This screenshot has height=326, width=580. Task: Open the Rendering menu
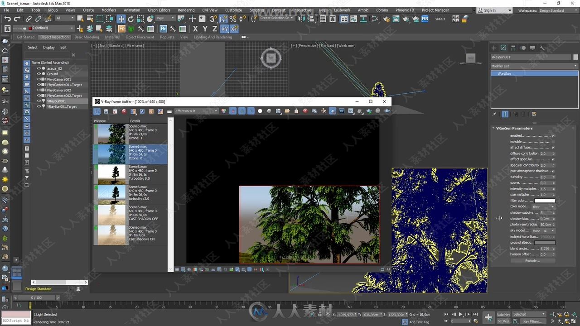[x=186, y=10]
